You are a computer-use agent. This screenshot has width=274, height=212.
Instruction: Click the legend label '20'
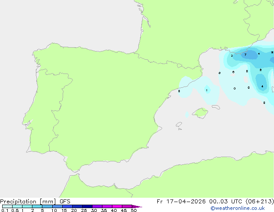pyautogui.click(x=74, y=210)
